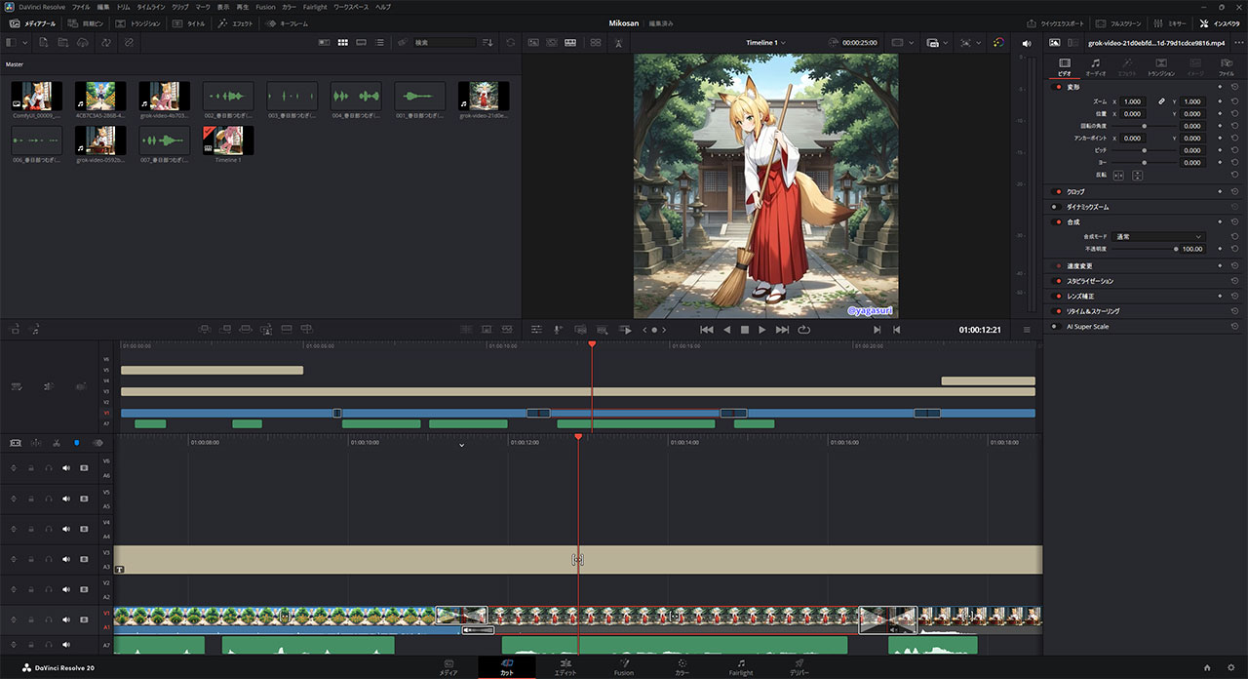
Task: Click the razor scissors tool in timeline
Action: [x=56, y=442]
